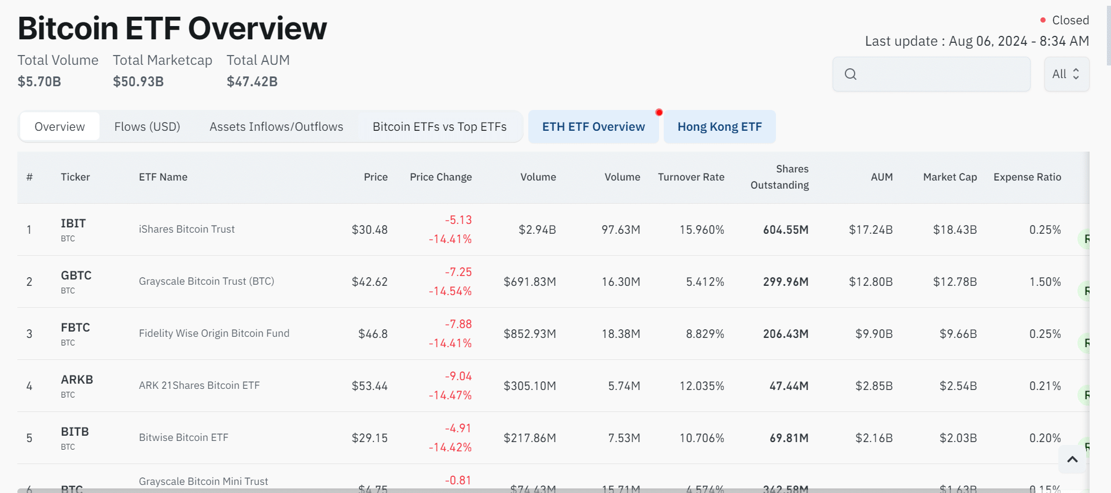Viewport: 1111px width, 493px height.
Task: Click Bitwise Bitcoin ETF name
Action: pos(183,437)
